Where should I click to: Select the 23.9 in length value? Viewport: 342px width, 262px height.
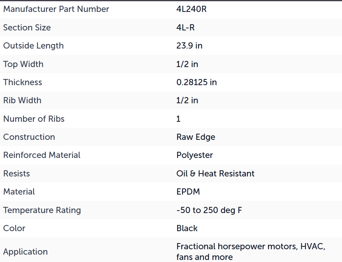point(189,46)
